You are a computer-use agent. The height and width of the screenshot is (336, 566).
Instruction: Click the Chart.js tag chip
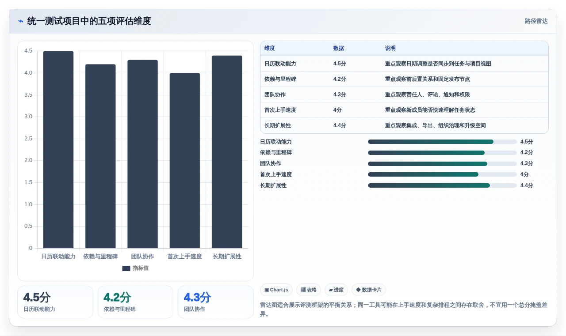pos(276,290)
